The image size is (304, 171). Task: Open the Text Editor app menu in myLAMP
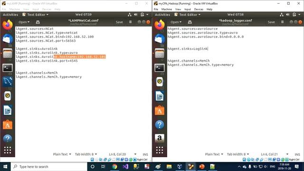tap(36, 15)
